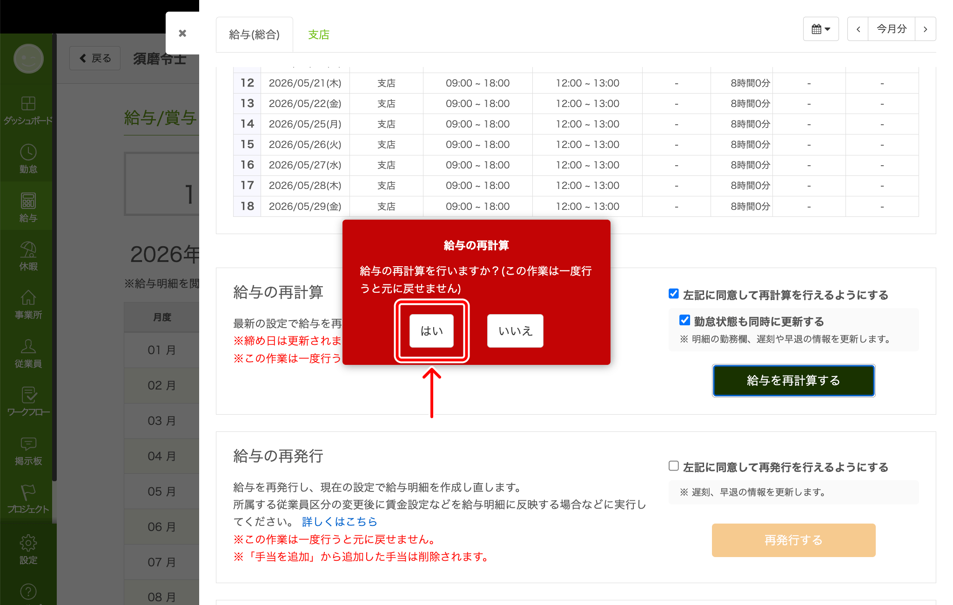Viewport: 953px width, 605px height.
Task: Click the 戻る back button
Action: click(95, 58)
